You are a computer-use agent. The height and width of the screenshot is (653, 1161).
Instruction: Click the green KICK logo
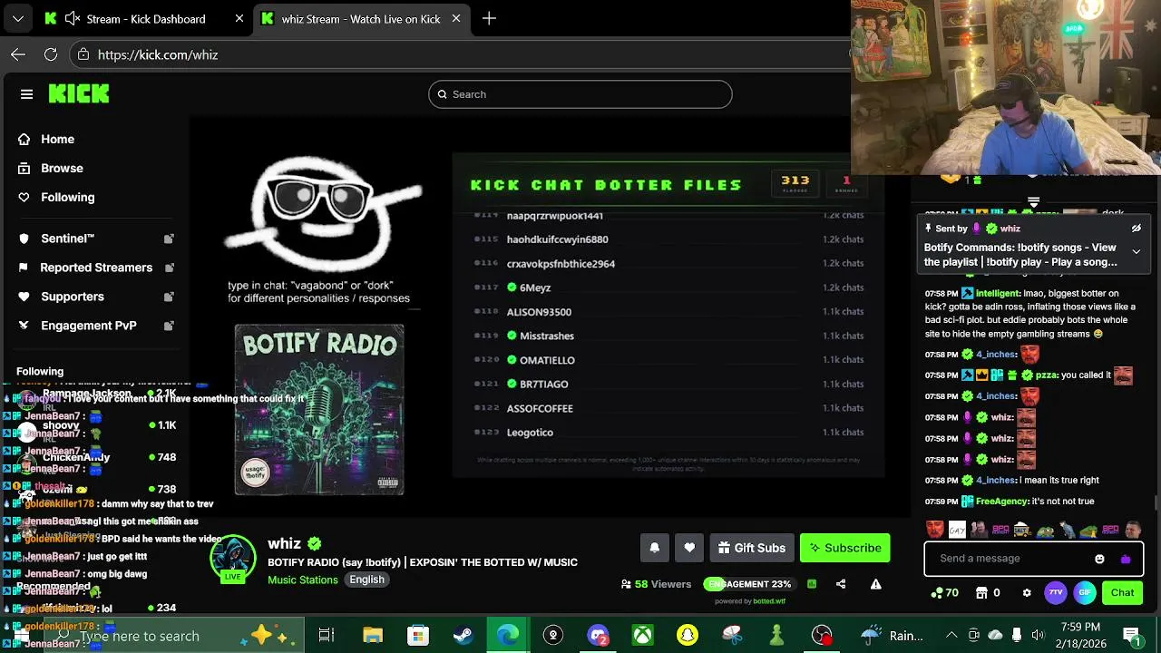click(79, 93)
